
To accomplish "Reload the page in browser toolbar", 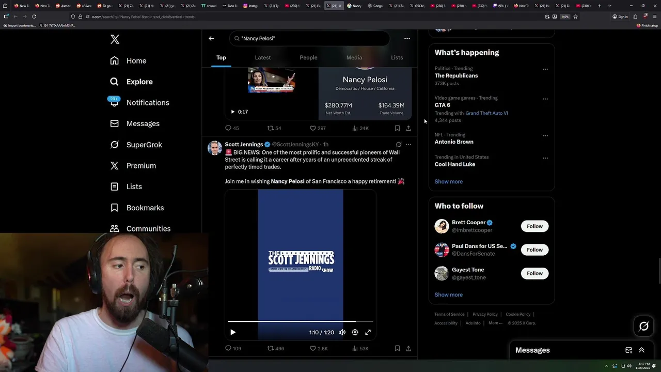I will (34, 17).
